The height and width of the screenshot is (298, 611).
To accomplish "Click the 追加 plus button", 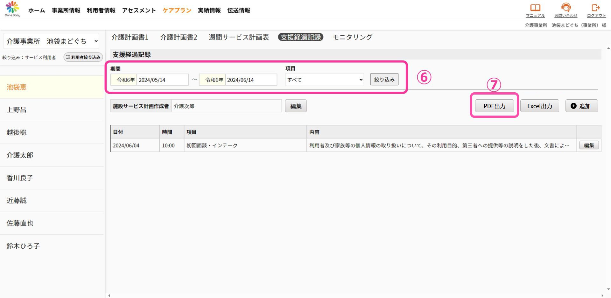I will click(581, 106).
